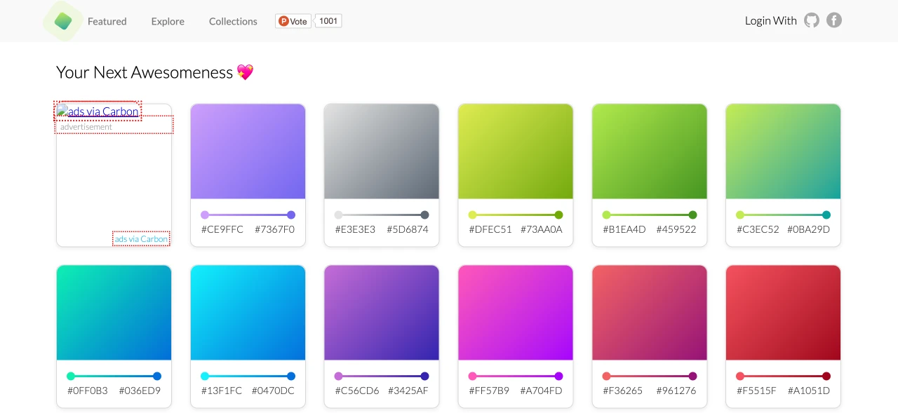Switch to the Explore section
This screenshot has height=413, width=898.
[x=167, y=21]
